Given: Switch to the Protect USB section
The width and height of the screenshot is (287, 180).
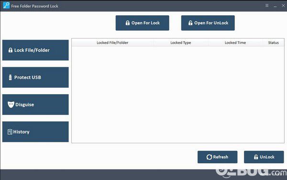Looking at the screenshot, I should point(35,77).
